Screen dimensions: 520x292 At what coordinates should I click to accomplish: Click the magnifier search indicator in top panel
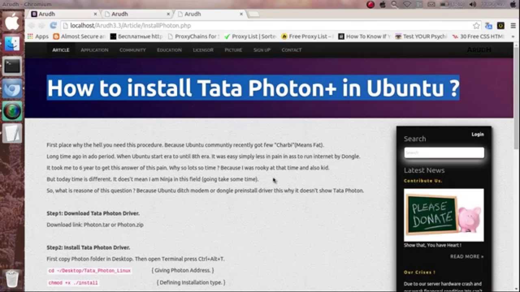394,4
